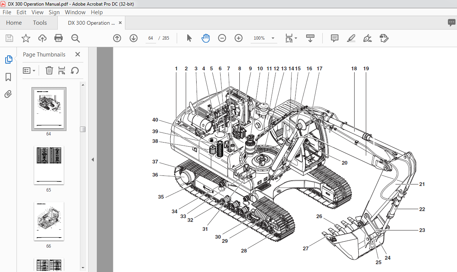Show Page Thumbnails sidebar icon
The image size is (457, 272).
[8, 59]
